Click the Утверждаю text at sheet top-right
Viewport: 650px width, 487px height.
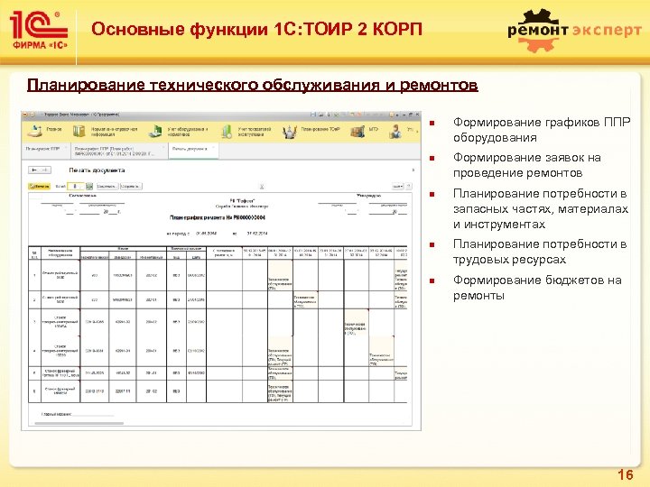point(368,195)
